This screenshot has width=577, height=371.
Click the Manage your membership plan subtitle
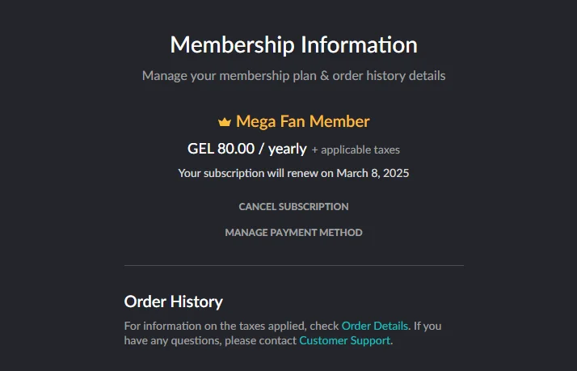(293, 75)
